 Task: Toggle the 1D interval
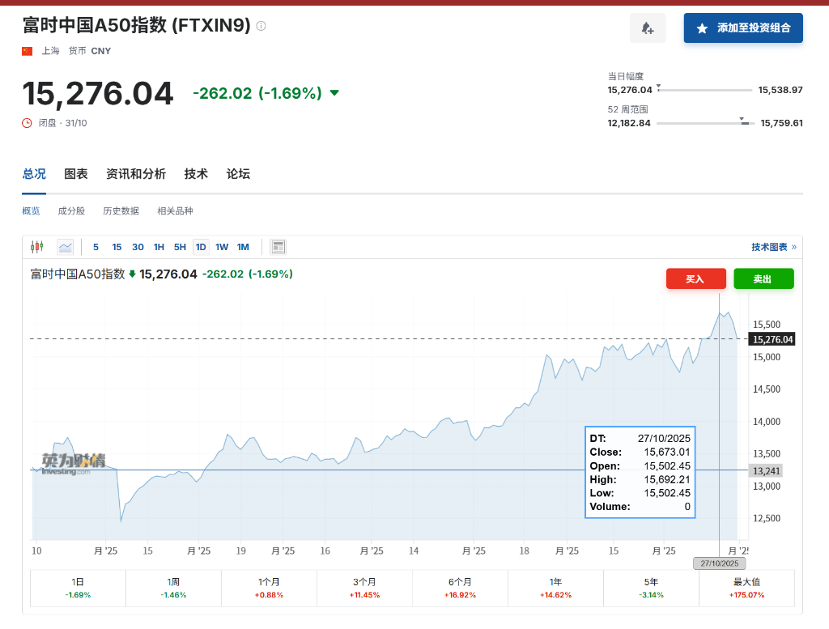point(201,247)
